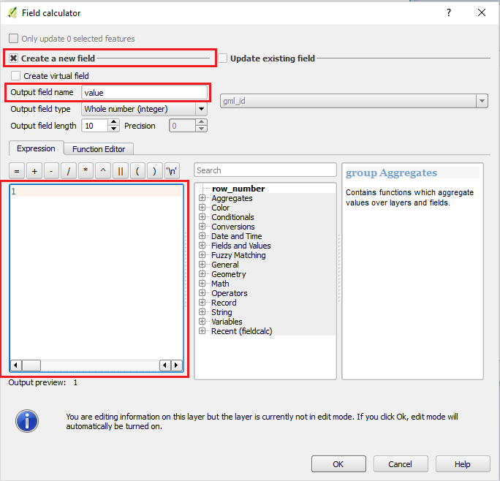The width and height of the screenshot is (500, 481).
Task: Cancel the Field calculator dialog
Action: tap(400, 464)
